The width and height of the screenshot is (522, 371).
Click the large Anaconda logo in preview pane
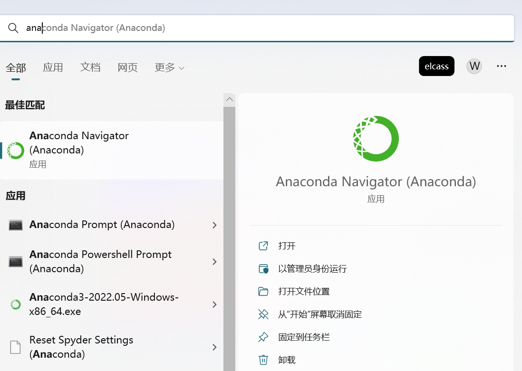(x=376, y=139)
